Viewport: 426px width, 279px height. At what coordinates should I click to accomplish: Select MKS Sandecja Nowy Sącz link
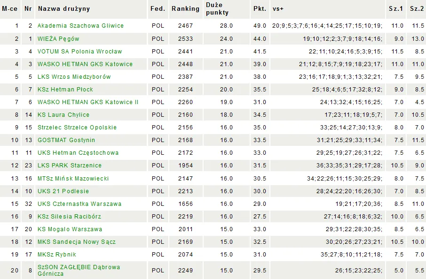77,242
